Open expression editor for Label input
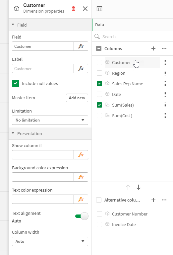 (x=81, y=68)
